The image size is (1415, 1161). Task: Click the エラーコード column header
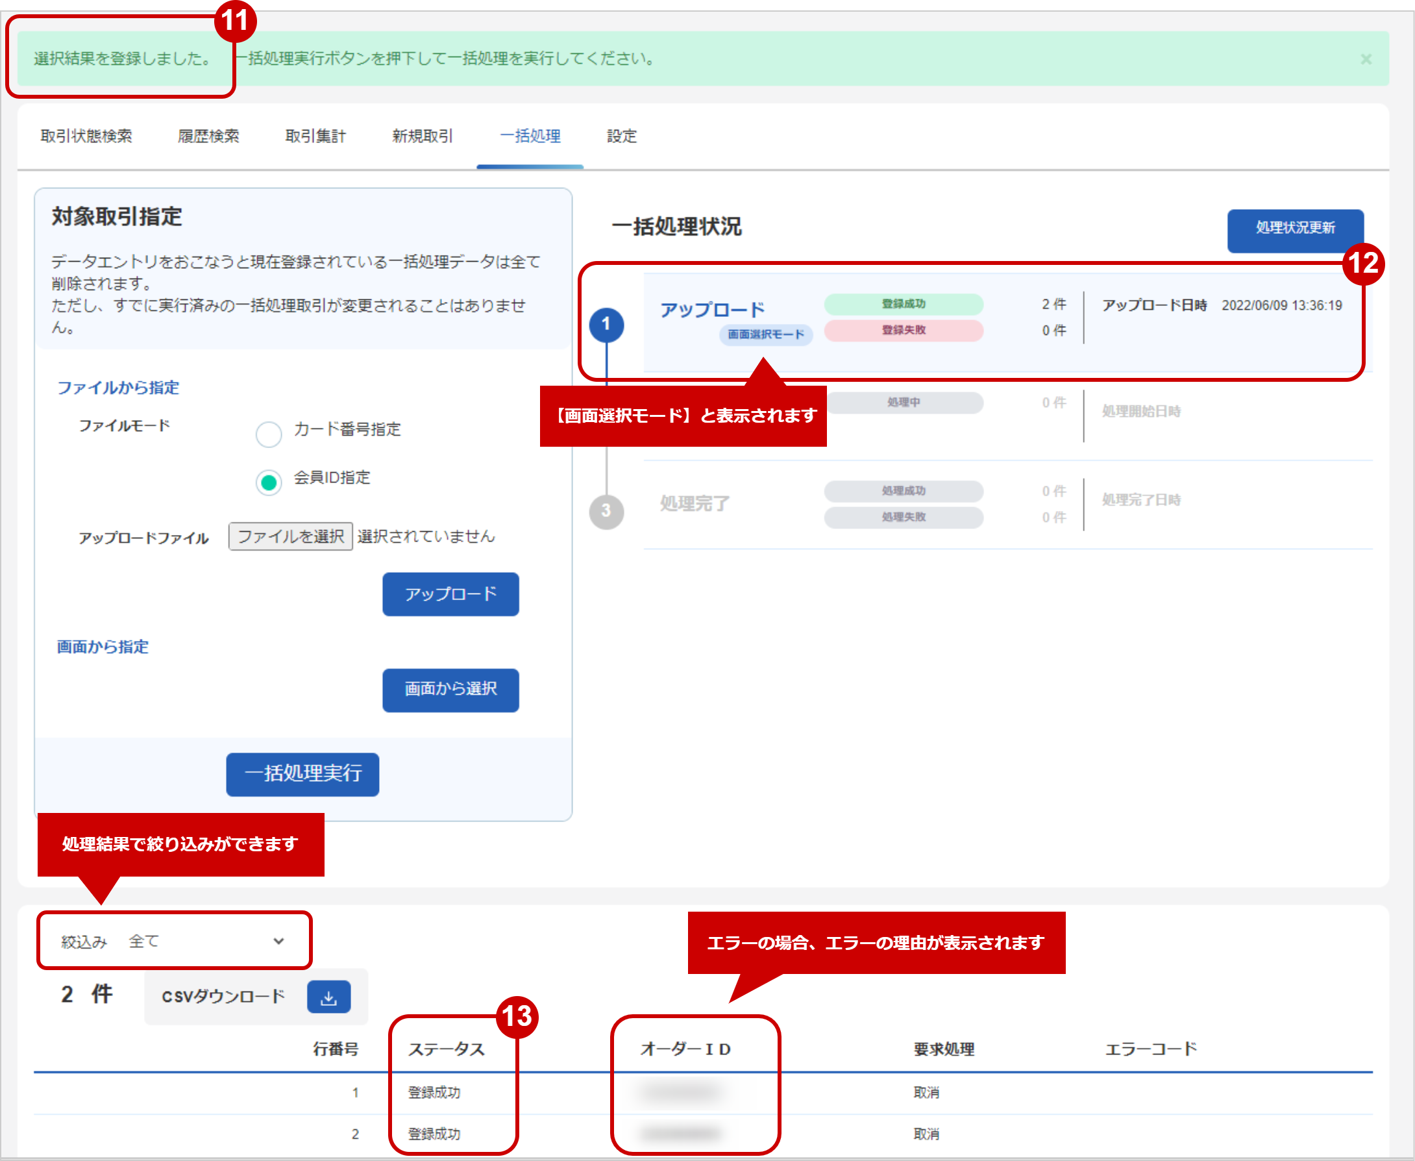[1150, 1049]
